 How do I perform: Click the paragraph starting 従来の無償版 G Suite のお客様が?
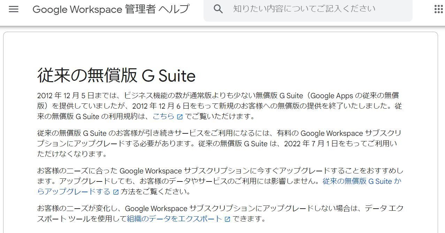[x=220, y=143]
